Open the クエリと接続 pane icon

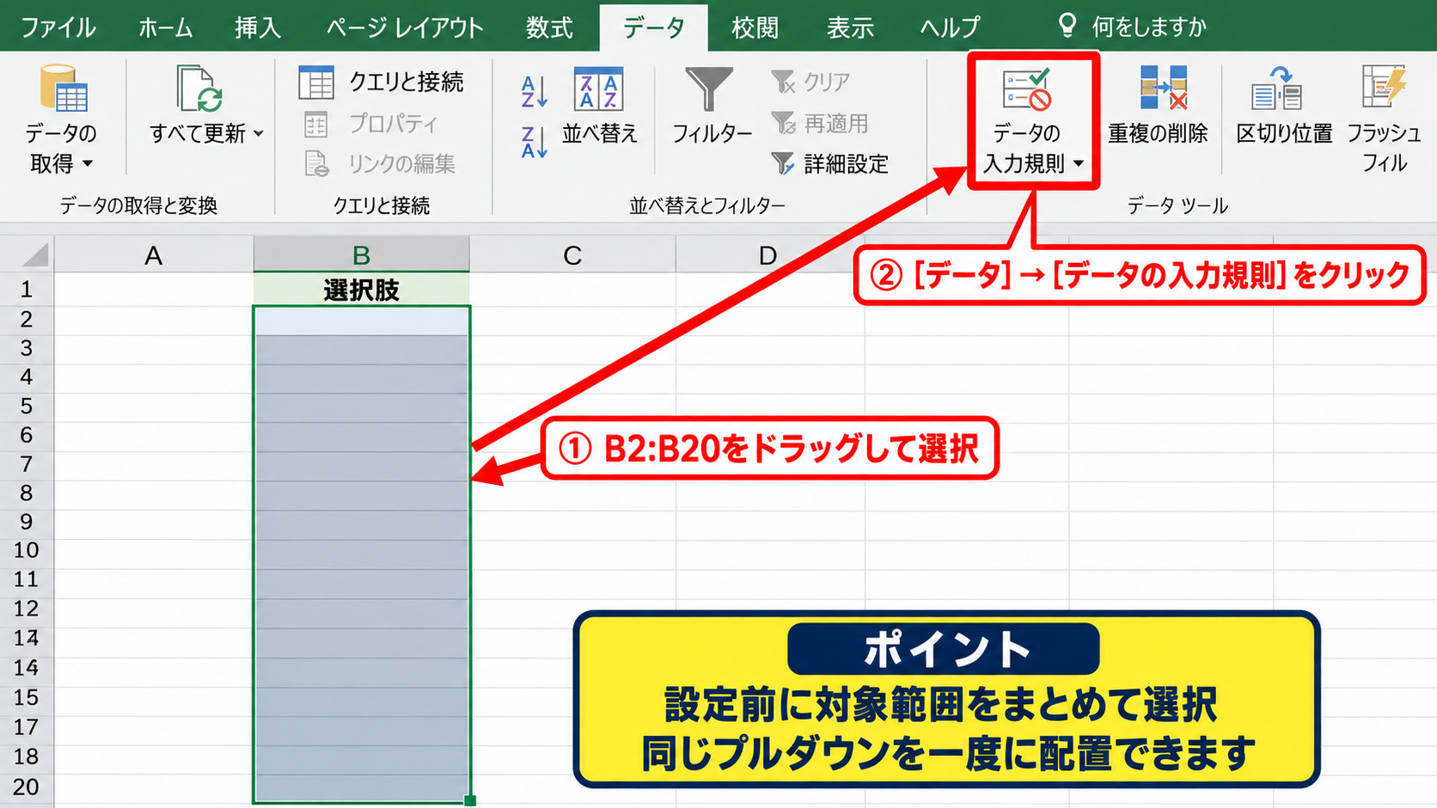[x=316, y=83]
